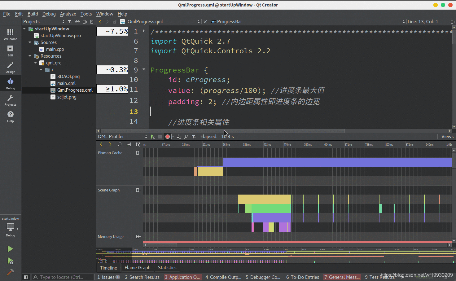The height and width of the screenshot is (281, 456).
Task: Split the editor view
Action: click(x=453, y=22)
